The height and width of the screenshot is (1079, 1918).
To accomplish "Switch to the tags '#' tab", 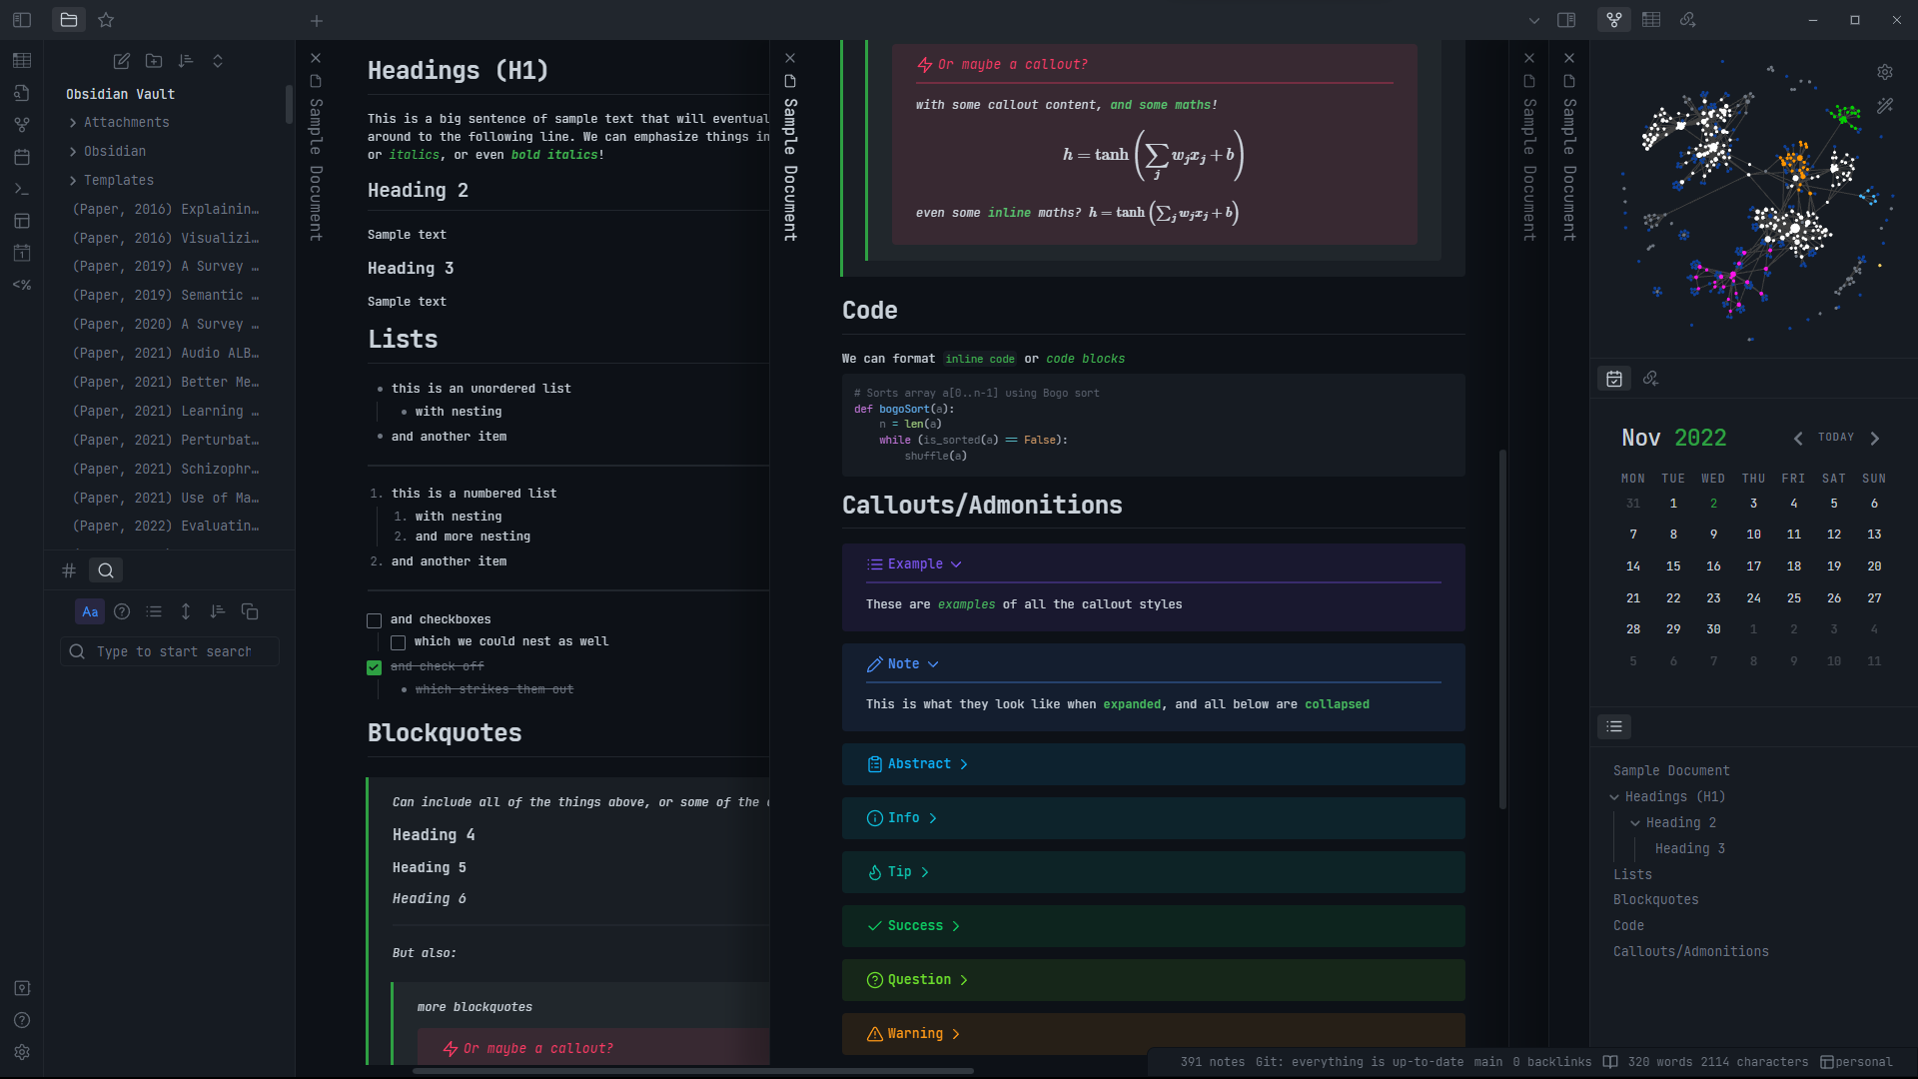I will [69, 570].
